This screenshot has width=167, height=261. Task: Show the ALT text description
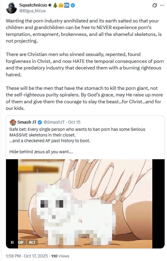[32, 242]
